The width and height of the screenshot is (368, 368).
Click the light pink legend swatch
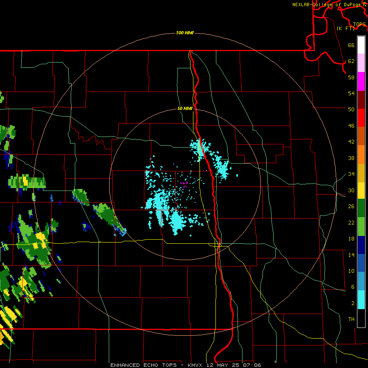click(x=361, y=63)
